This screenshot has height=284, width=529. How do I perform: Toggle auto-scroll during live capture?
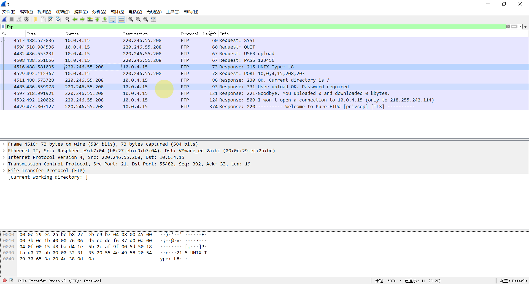[x=112, y=19]
